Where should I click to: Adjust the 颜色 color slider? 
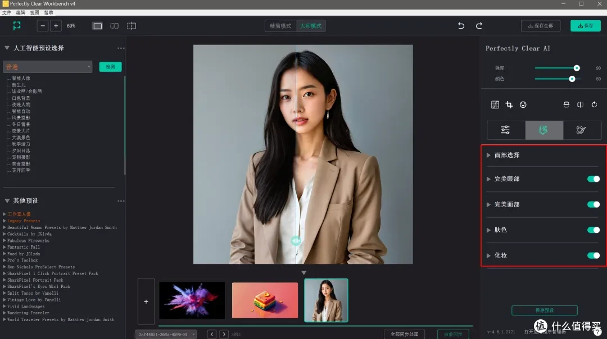tap(572, 79)
